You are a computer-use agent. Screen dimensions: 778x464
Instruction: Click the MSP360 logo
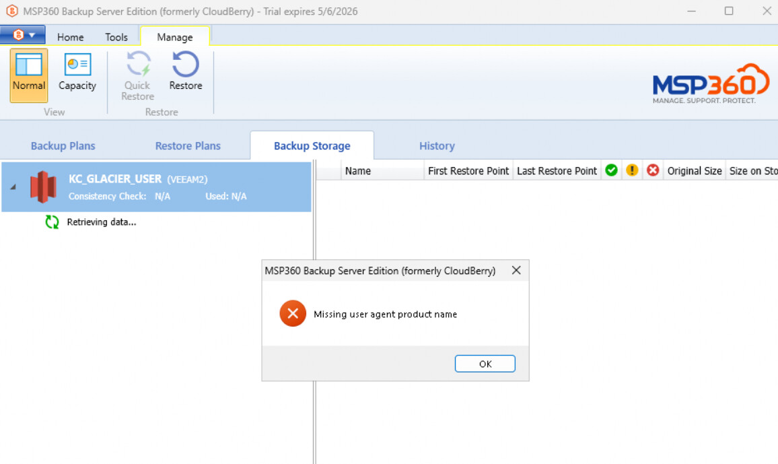coord(711,84)
